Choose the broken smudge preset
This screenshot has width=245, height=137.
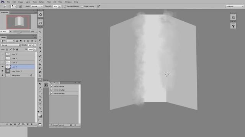[64, 90]
